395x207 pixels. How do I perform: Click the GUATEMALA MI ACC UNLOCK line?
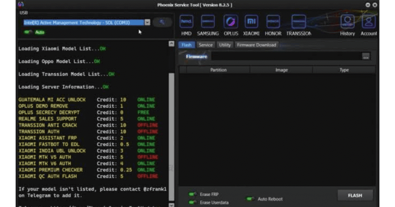(87, 100)
